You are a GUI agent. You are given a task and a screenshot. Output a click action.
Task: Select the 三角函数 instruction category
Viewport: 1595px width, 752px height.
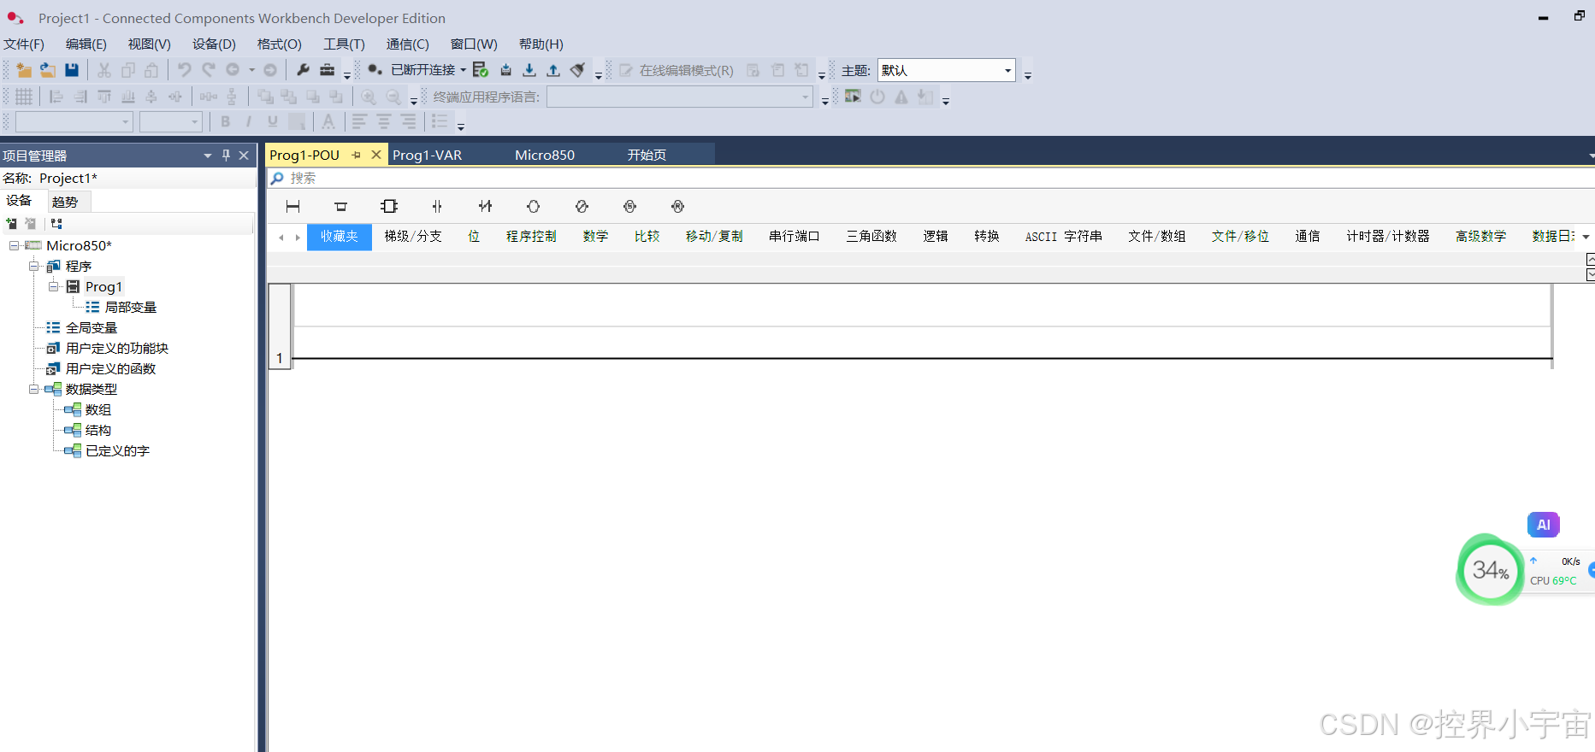pyautogui.click(x=871, y=237)
